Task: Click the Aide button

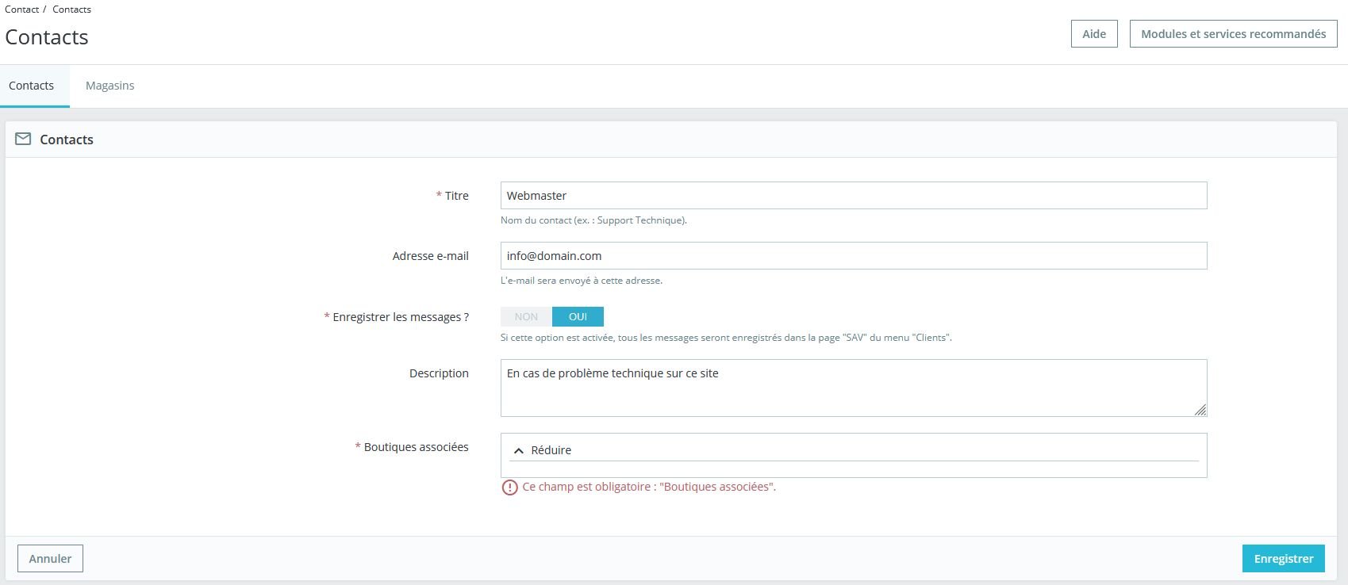Action: [1094, 34]
